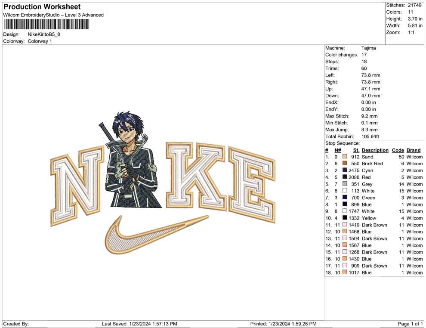Click the 1747 White row description
Viewport: 426px width, 328px height.
(x=368, y=211)
